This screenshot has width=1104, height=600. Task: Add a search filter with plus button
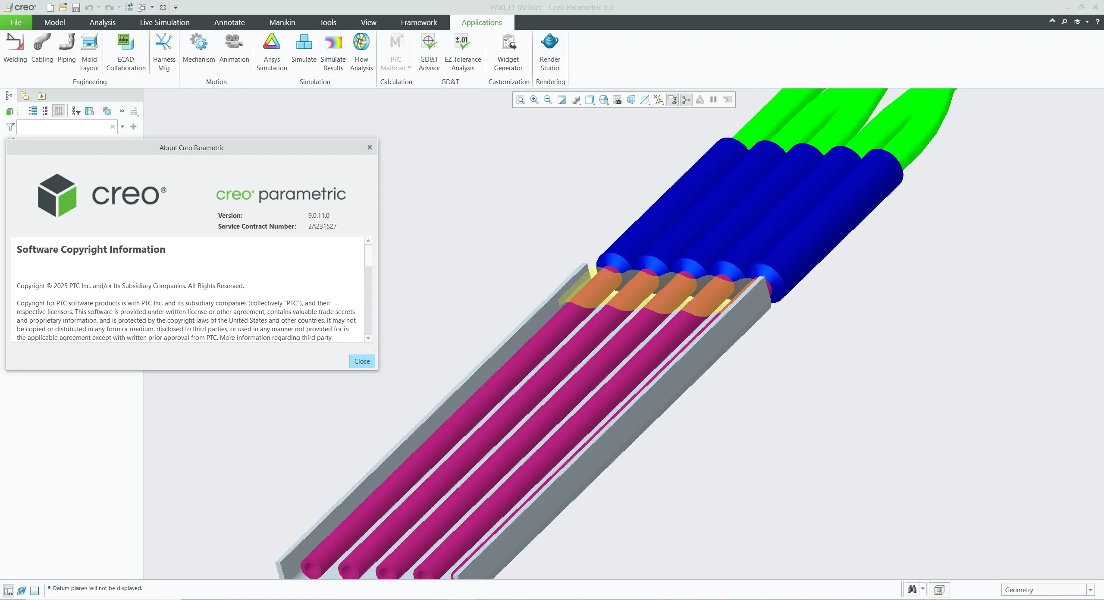tap(133, 126)
